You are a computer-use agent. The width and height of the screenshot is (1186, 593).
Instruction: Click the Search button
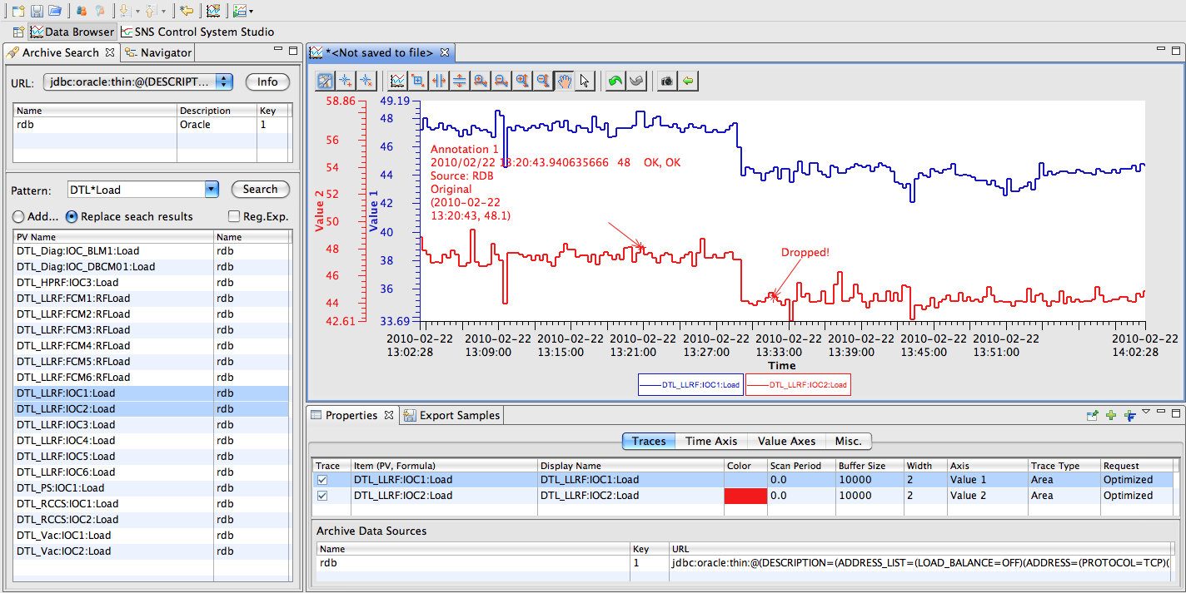pyautogui.click(x=260, y=190)
